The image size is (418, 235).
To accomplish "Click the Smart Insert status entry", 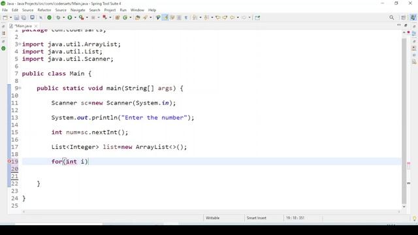I will click(x=257, y=218).
